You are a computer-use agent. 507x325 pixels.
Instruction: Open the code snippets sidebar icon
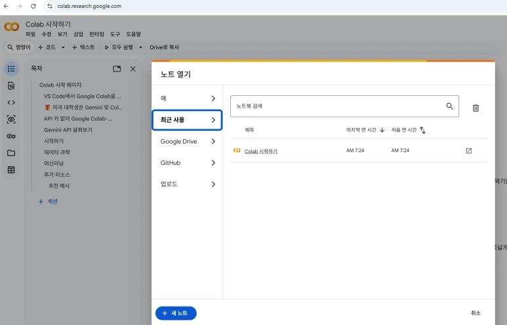click(11, 102)
